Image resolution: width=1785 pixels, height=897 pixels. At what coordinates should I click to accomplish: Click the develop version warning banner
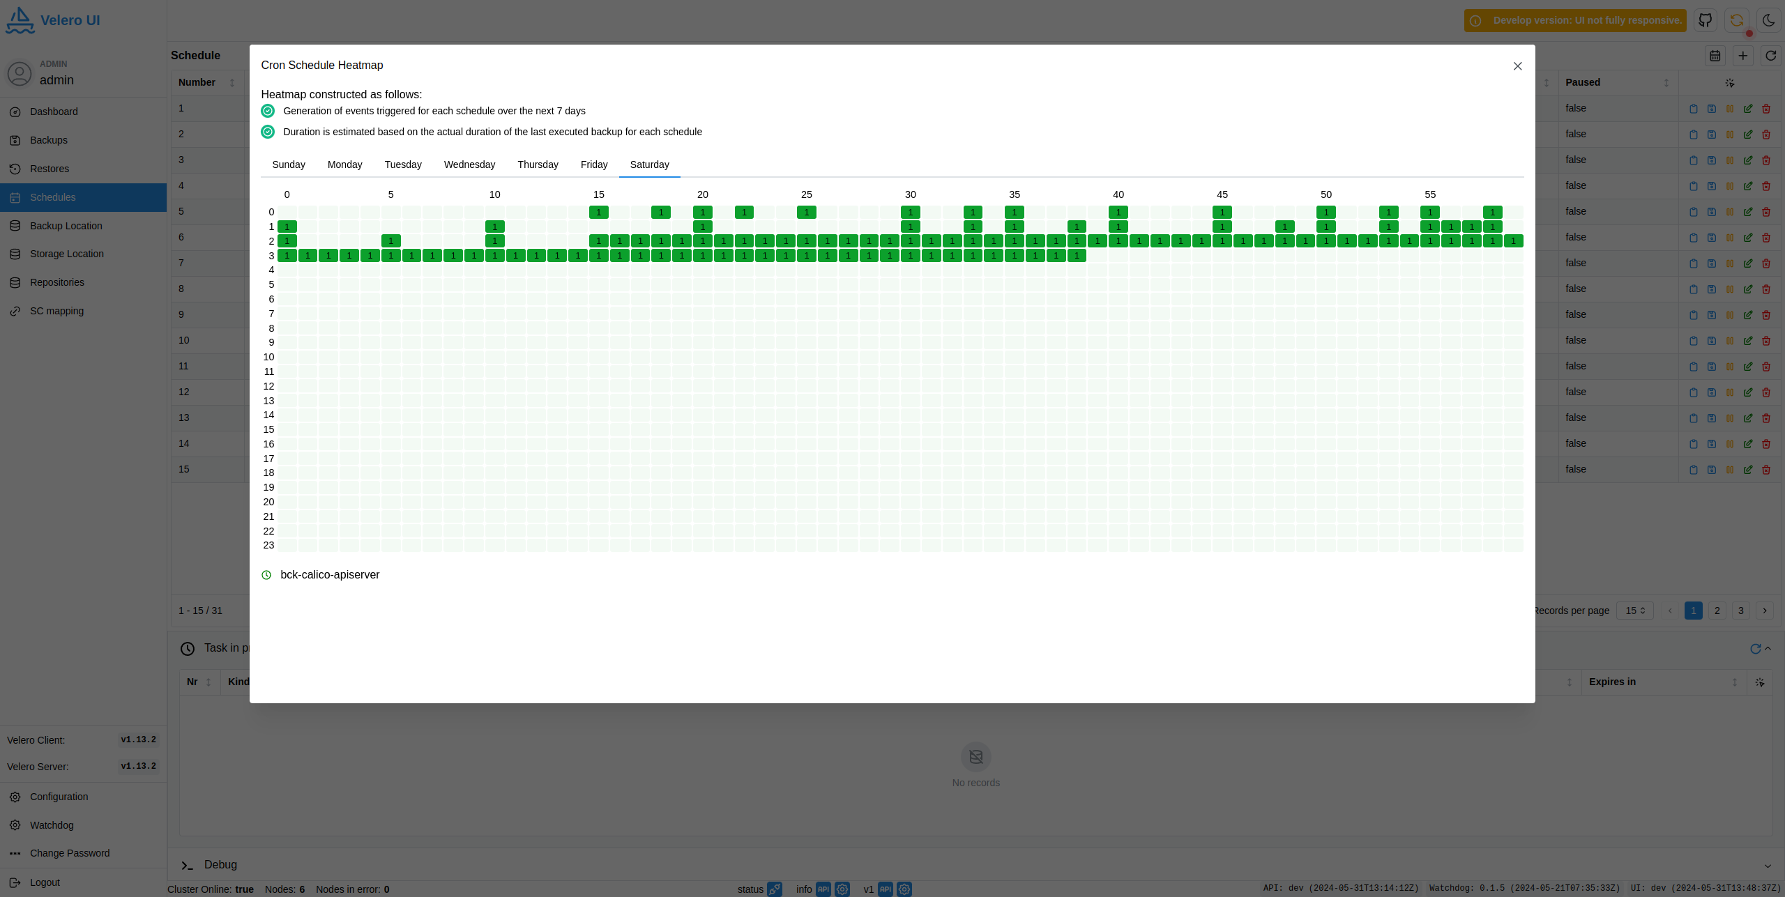click(1575, 20)
